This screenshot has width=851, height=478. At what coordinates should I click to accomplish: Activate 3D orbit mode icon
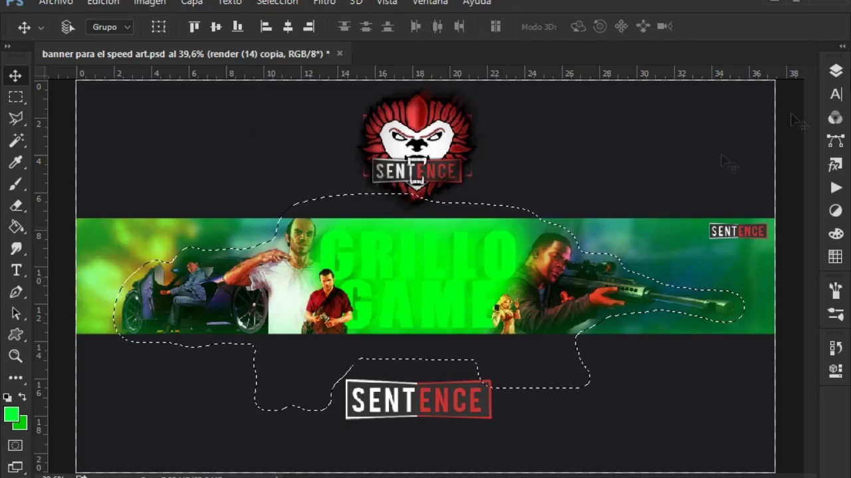click(578, 27)
